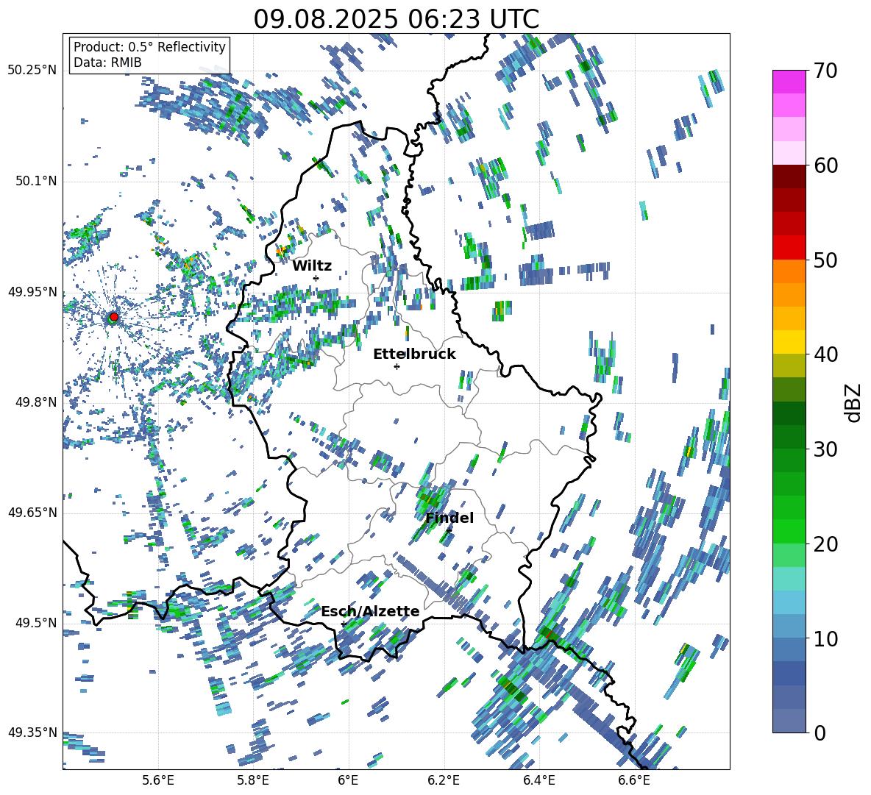Click the Data: RMIB text
This screenshot has width=871, height=795.
[107, 63]
